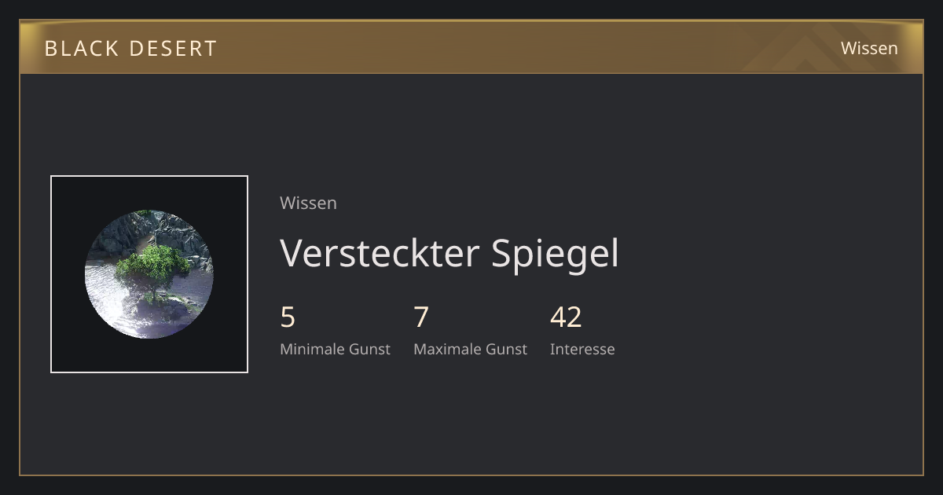The width and height of the screenshot is (943, 495).
Task: Select the gray Wissen label above the title
Action: click(308, 203)
